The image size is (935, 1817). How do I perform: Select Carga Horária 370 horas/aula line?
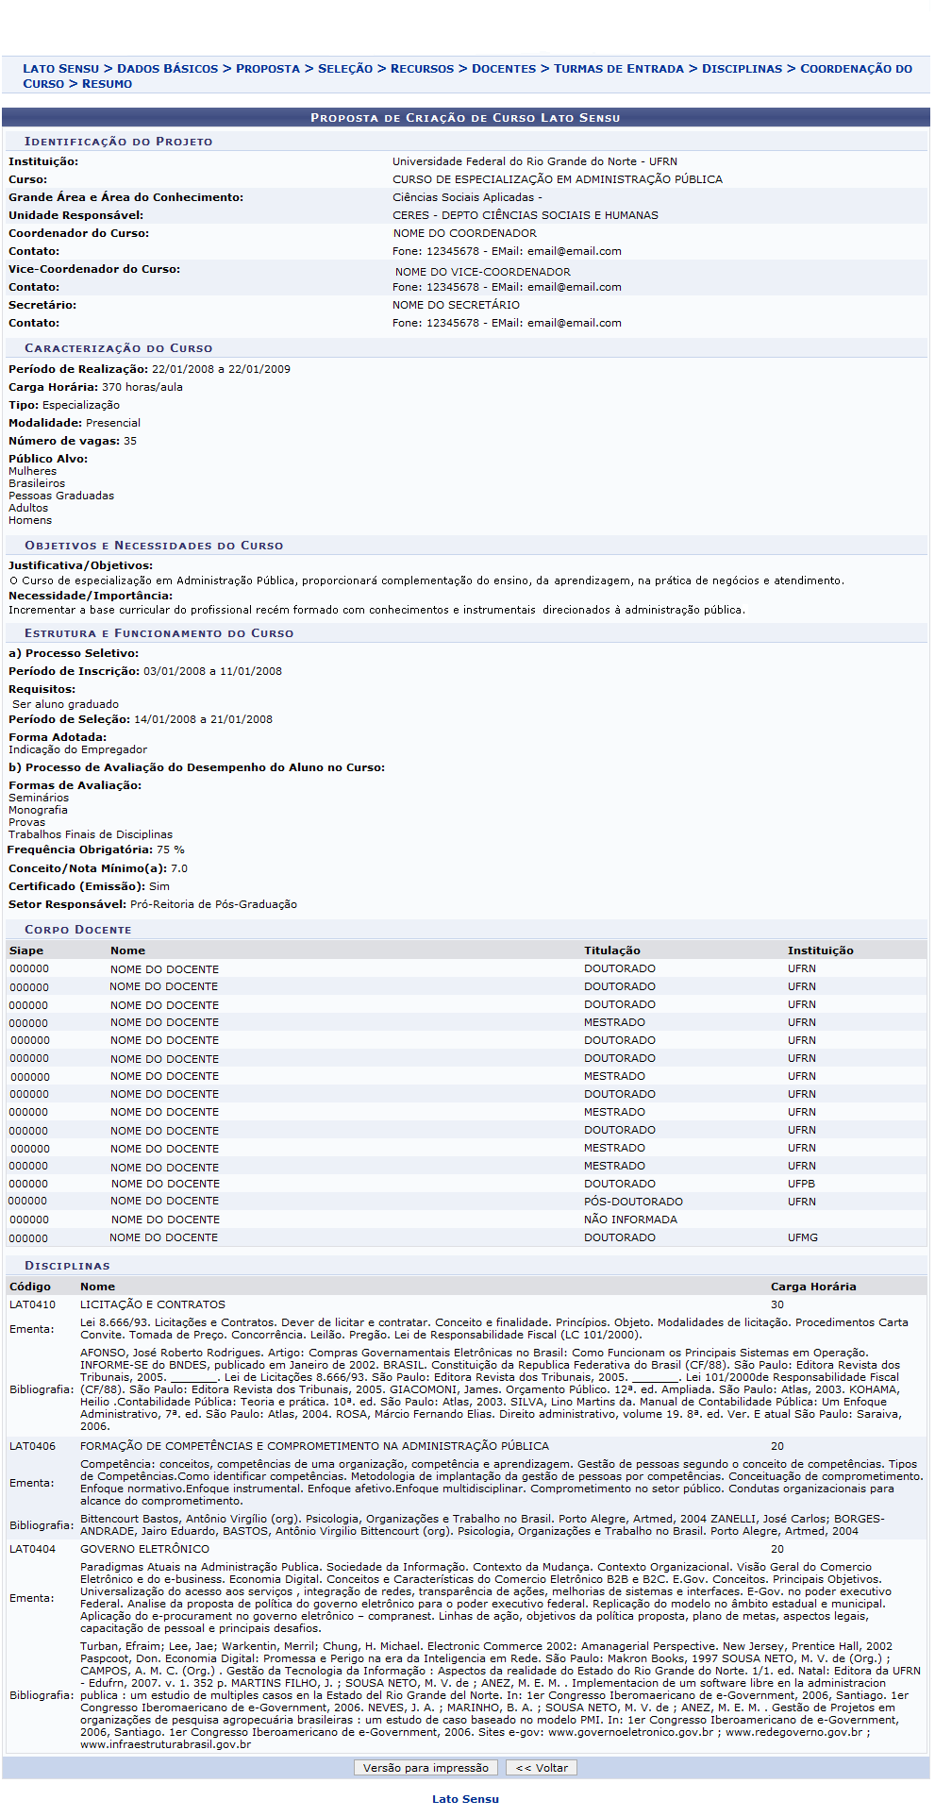point(95,387)
